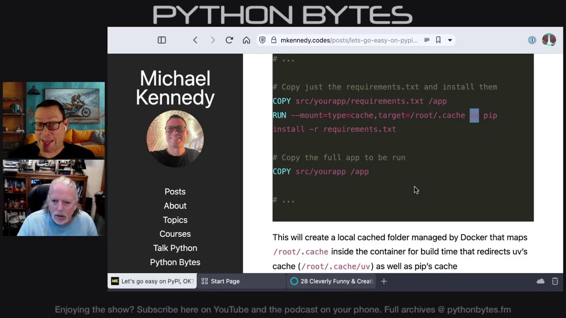
Task: Open the Courses page link
Action: (175, 234)
